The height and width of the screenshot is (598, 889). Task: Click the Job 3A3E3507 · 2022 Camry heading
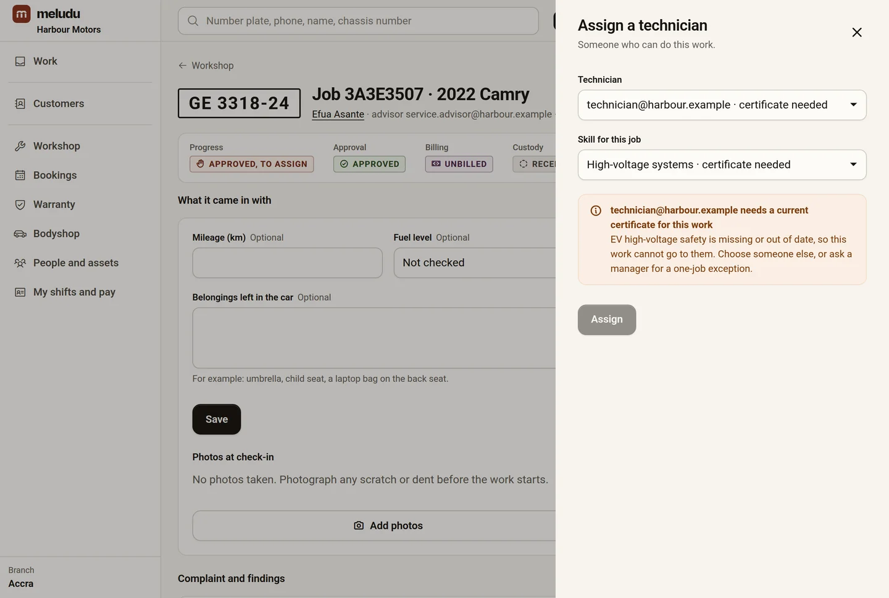[420, 95]
